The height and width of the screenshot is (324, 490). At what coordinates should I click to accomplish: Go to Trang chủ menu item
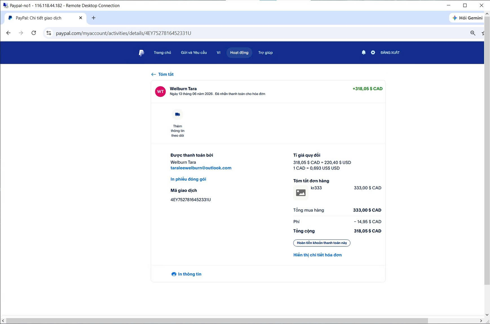162,52
